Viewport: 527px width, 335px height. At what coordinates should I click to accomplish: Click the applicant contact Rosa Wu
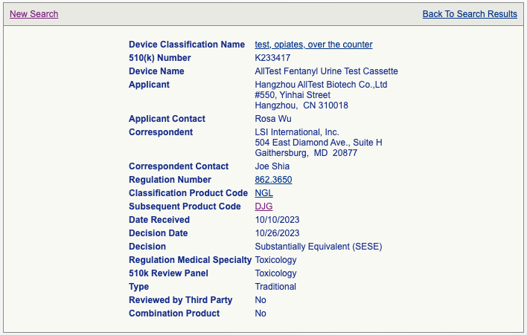[273, 119]
